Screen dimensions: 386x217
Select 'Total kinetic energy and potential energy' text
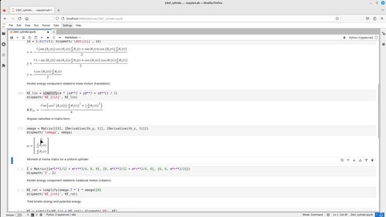point(54,201)
